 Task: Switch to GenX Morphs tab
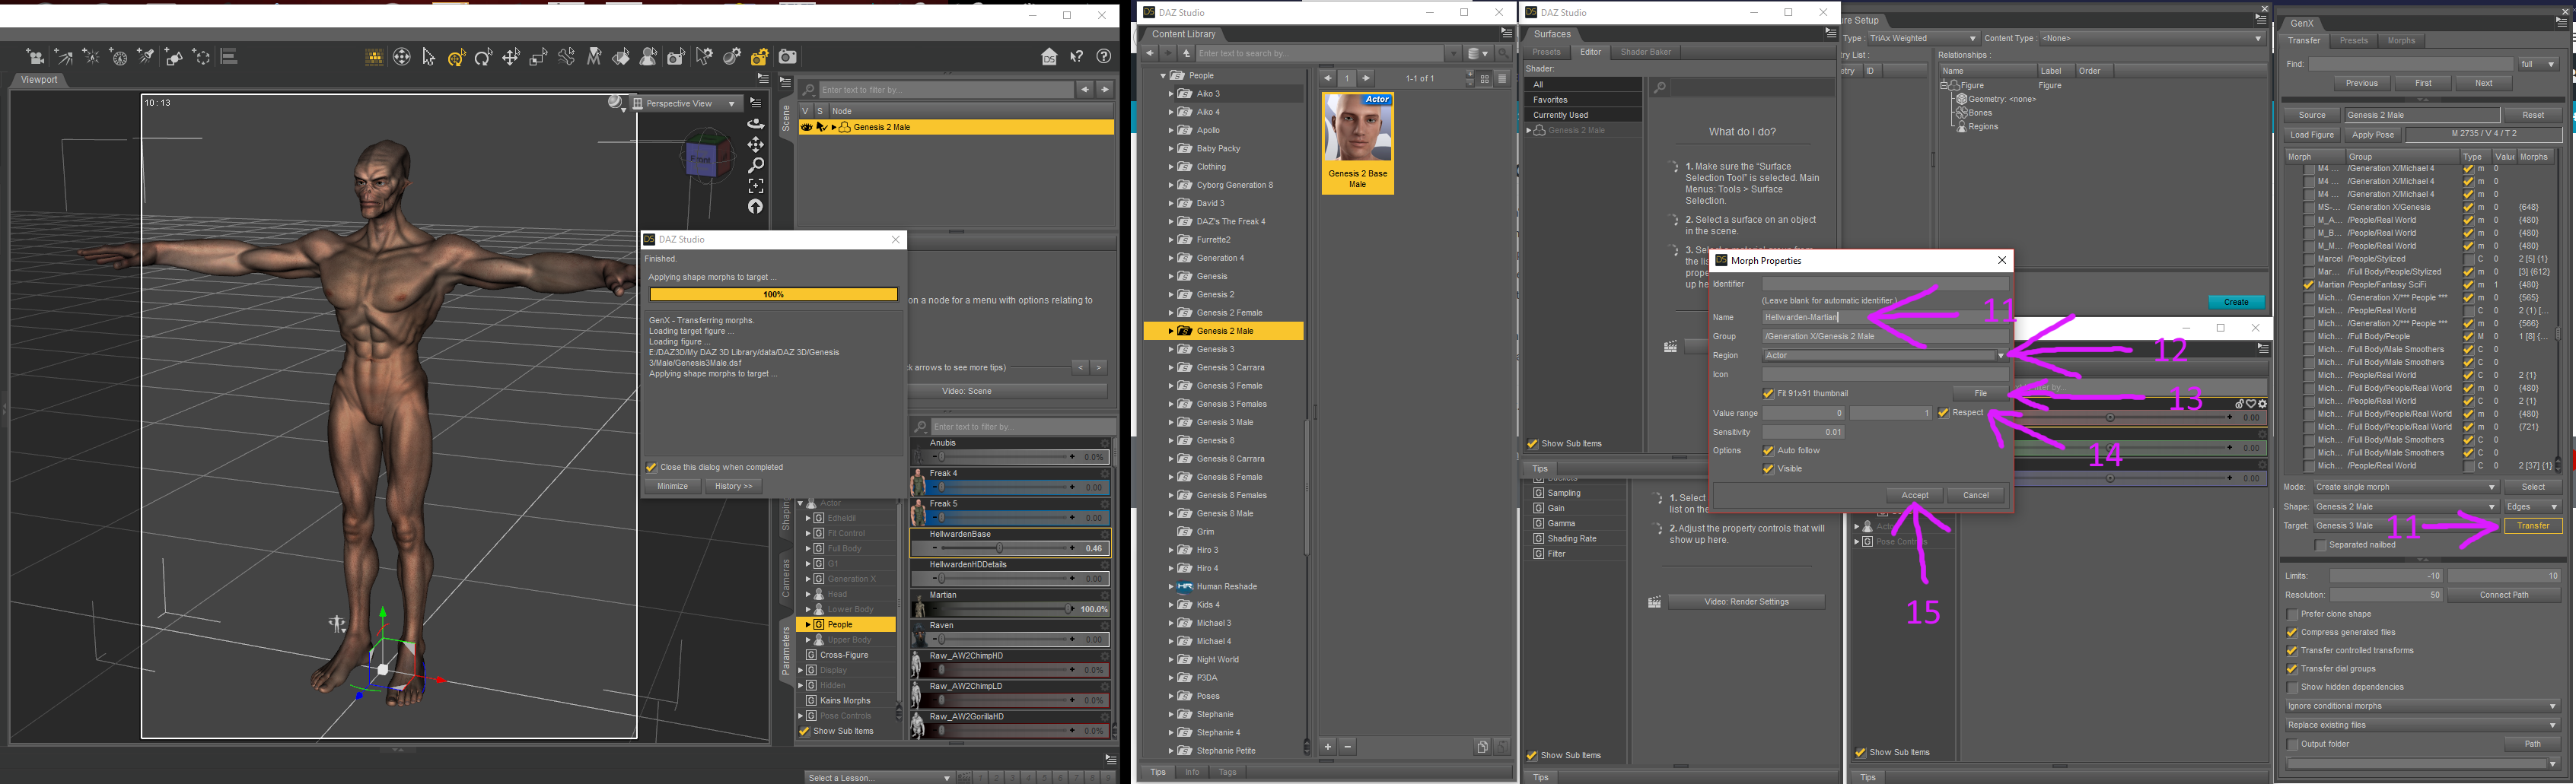point(2401,41)
